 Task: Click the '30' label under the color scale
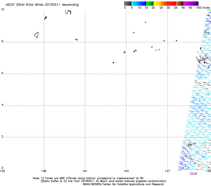click(x=168, y=8)
